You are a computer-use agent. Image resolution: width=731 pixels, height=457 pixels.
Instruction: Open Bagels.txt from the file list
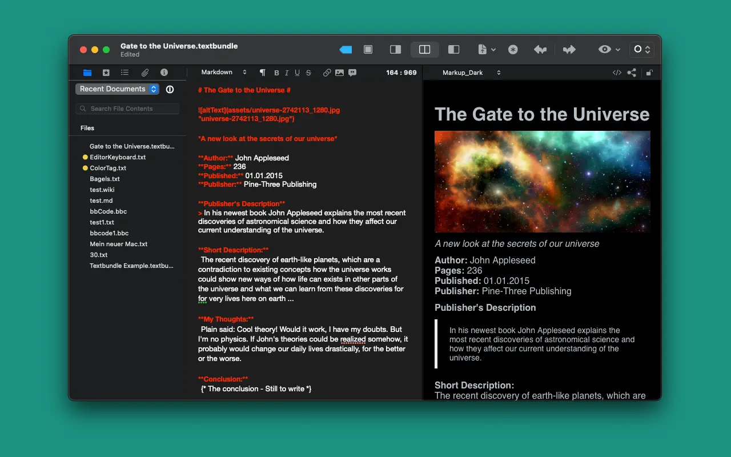click(105, 179)
